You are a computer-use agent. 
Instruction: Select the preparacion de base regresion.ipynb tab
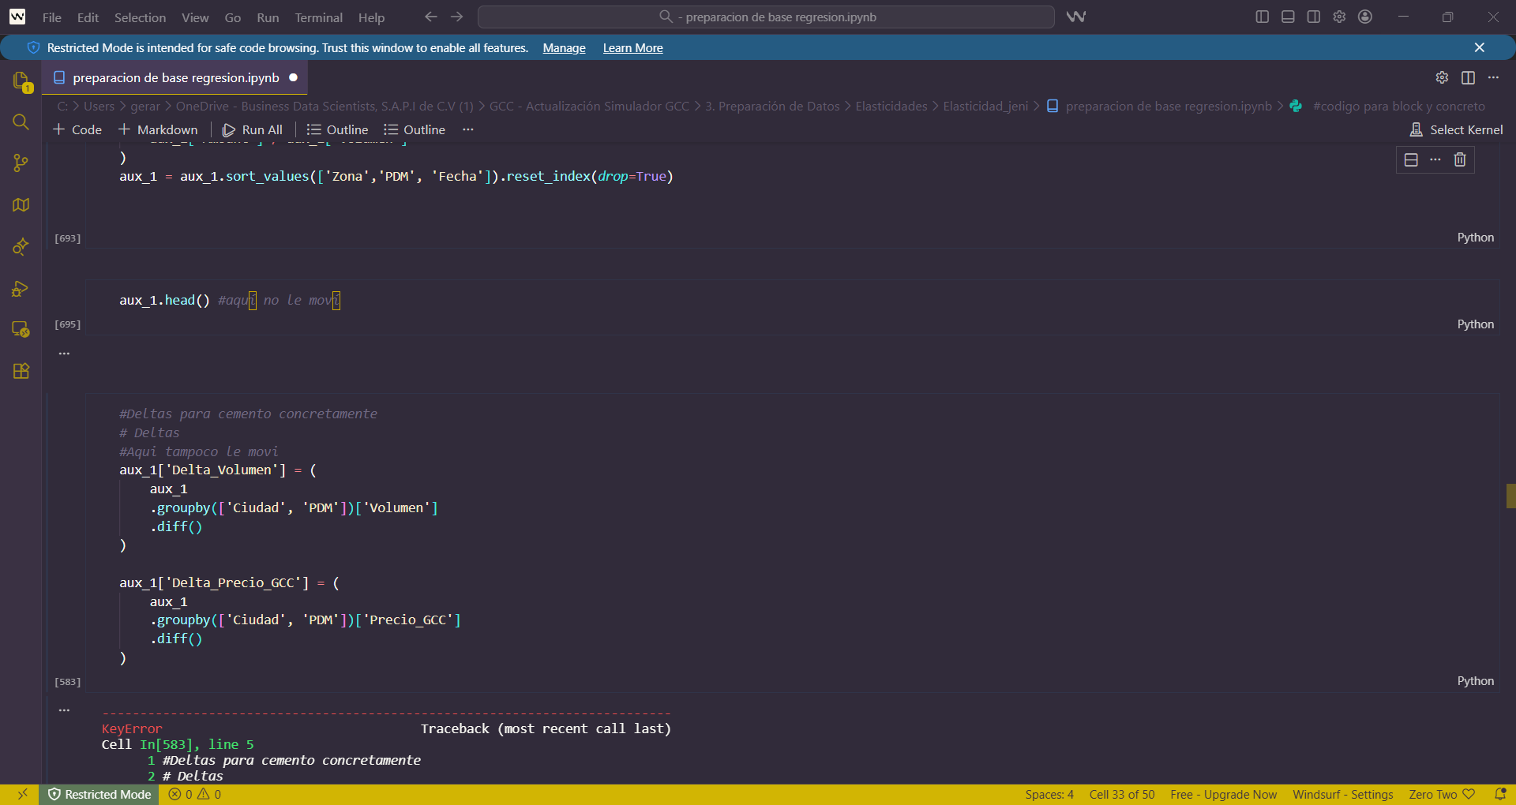tap(175, 77)
